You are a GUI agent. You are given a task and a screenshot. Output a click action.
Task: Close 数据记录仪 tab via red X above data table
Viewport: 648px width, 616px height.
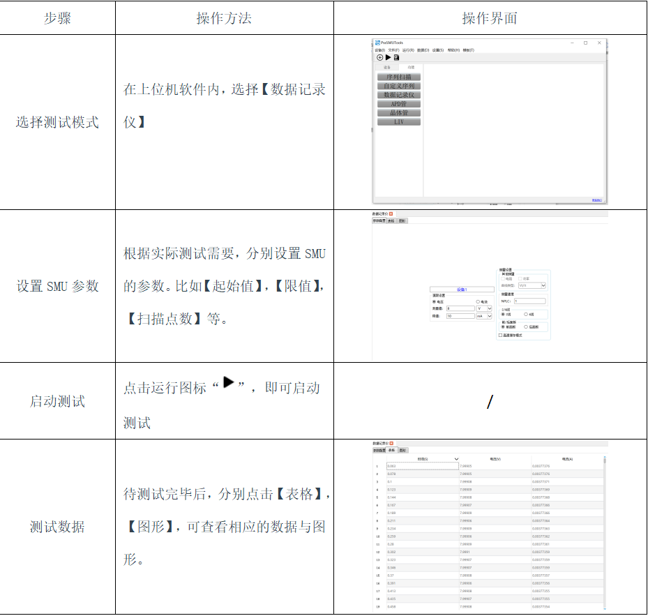pyautogui.click(x=391, y=443)
